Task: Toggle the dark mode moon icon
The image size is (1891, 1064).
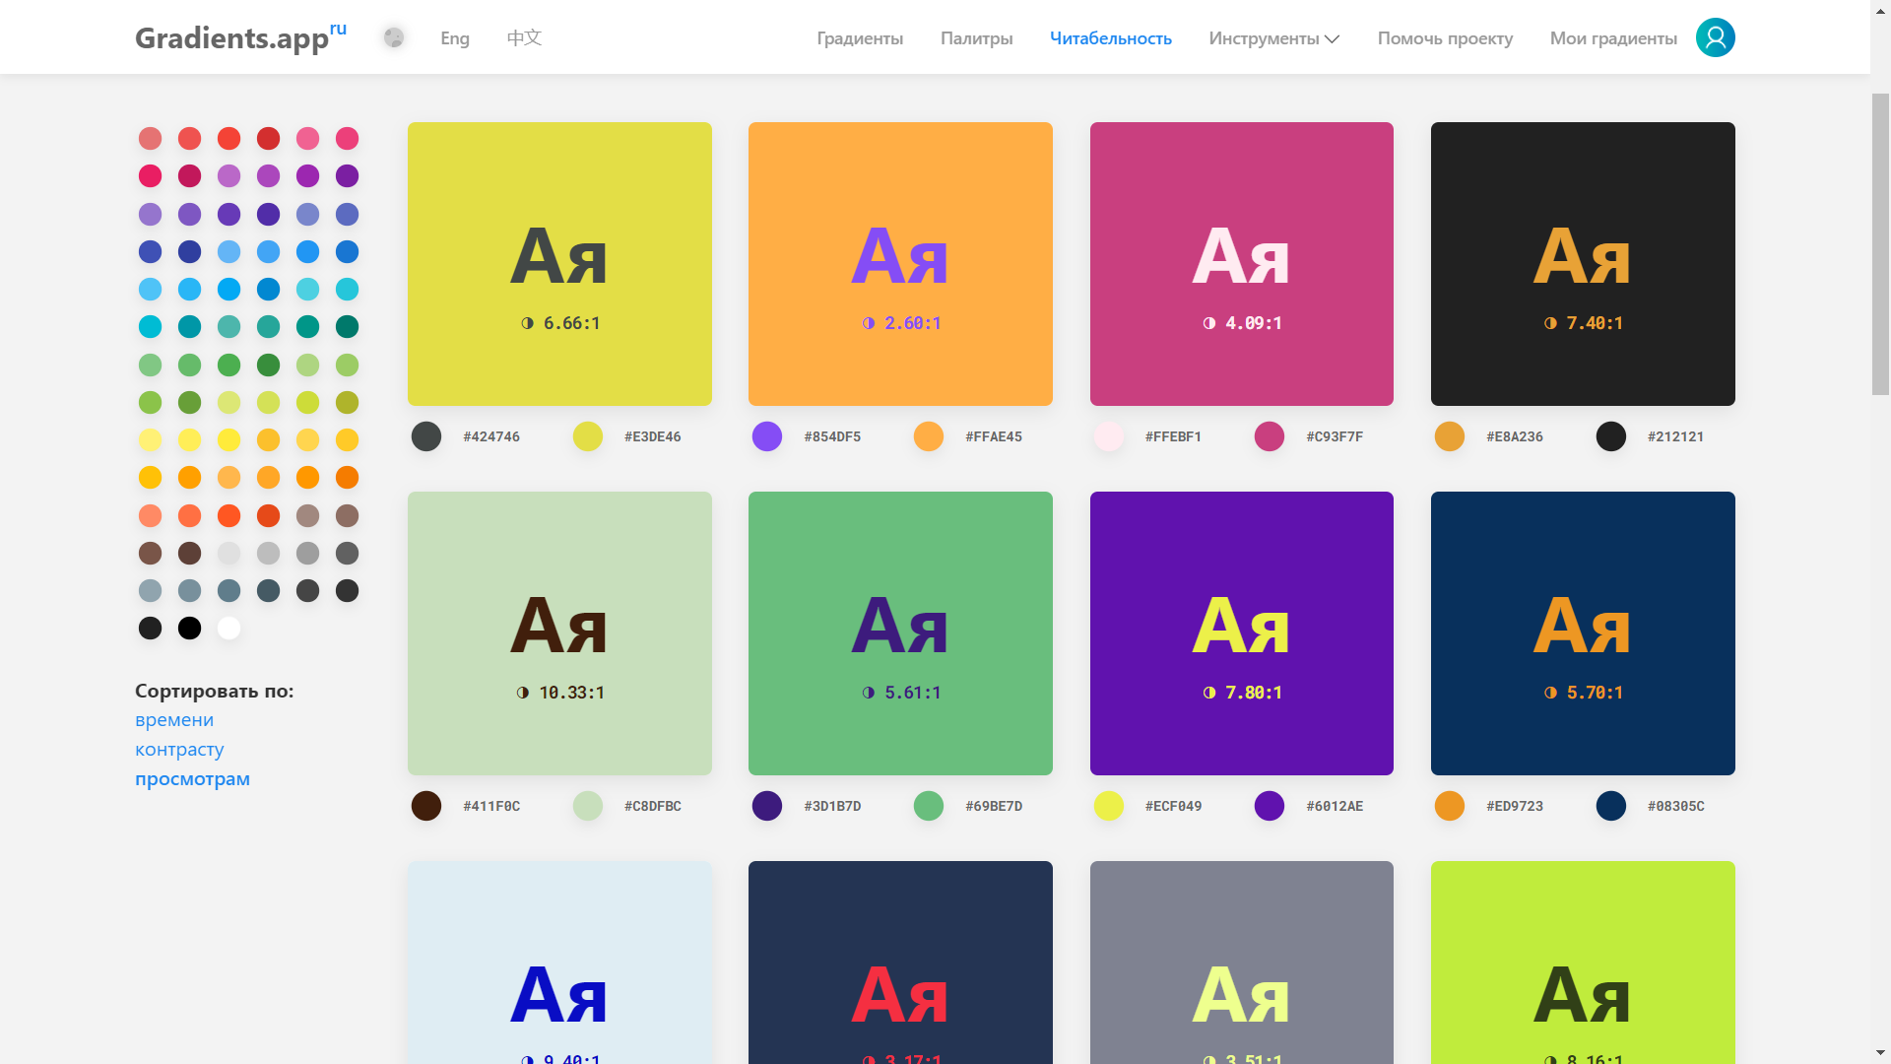Action: (x=394, y=37)
